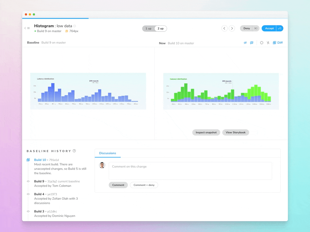The height and width of the screenshot is (232, 310).
Task: Select Build 9 in history
Action: point(39,181)
